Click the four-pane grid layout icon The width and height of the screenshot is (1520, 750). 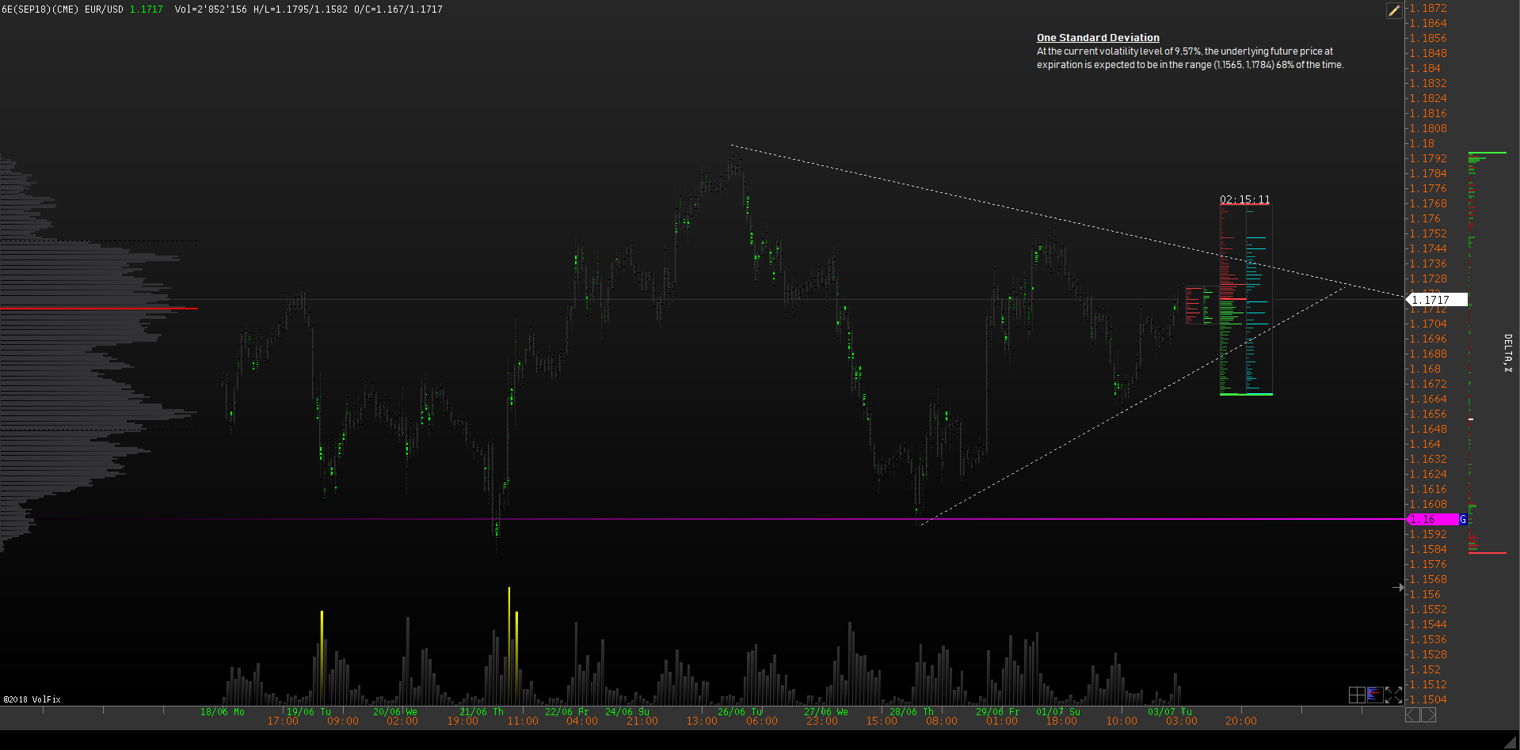1357,695
